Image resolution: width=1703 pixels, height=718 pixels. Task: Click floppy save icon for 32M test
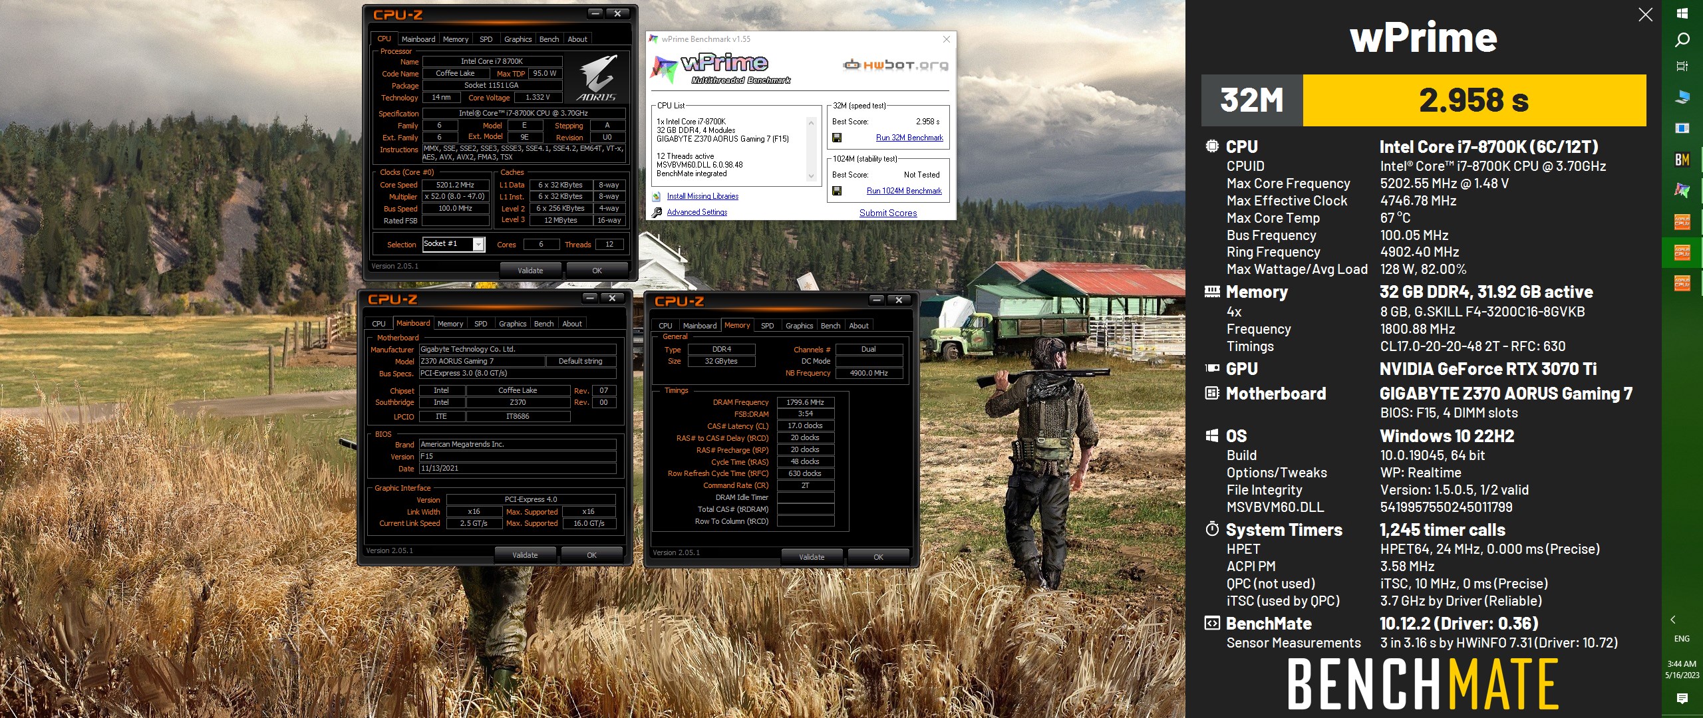[x=837, y=138]
